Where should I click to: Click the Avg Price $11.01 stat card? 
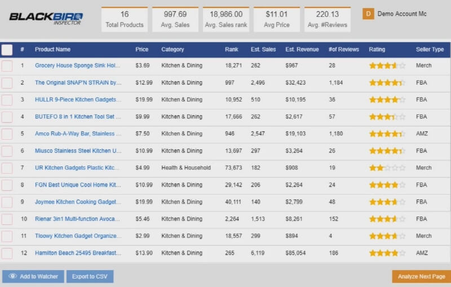coord(277,19)
